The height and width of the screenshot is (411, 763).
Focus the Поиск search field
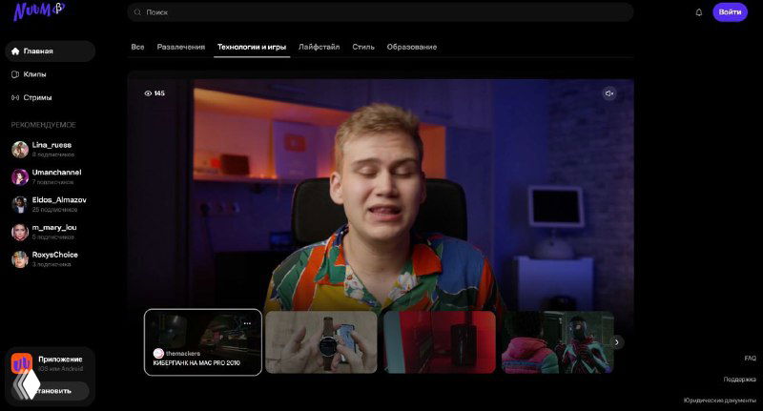[x=381, y=12]
